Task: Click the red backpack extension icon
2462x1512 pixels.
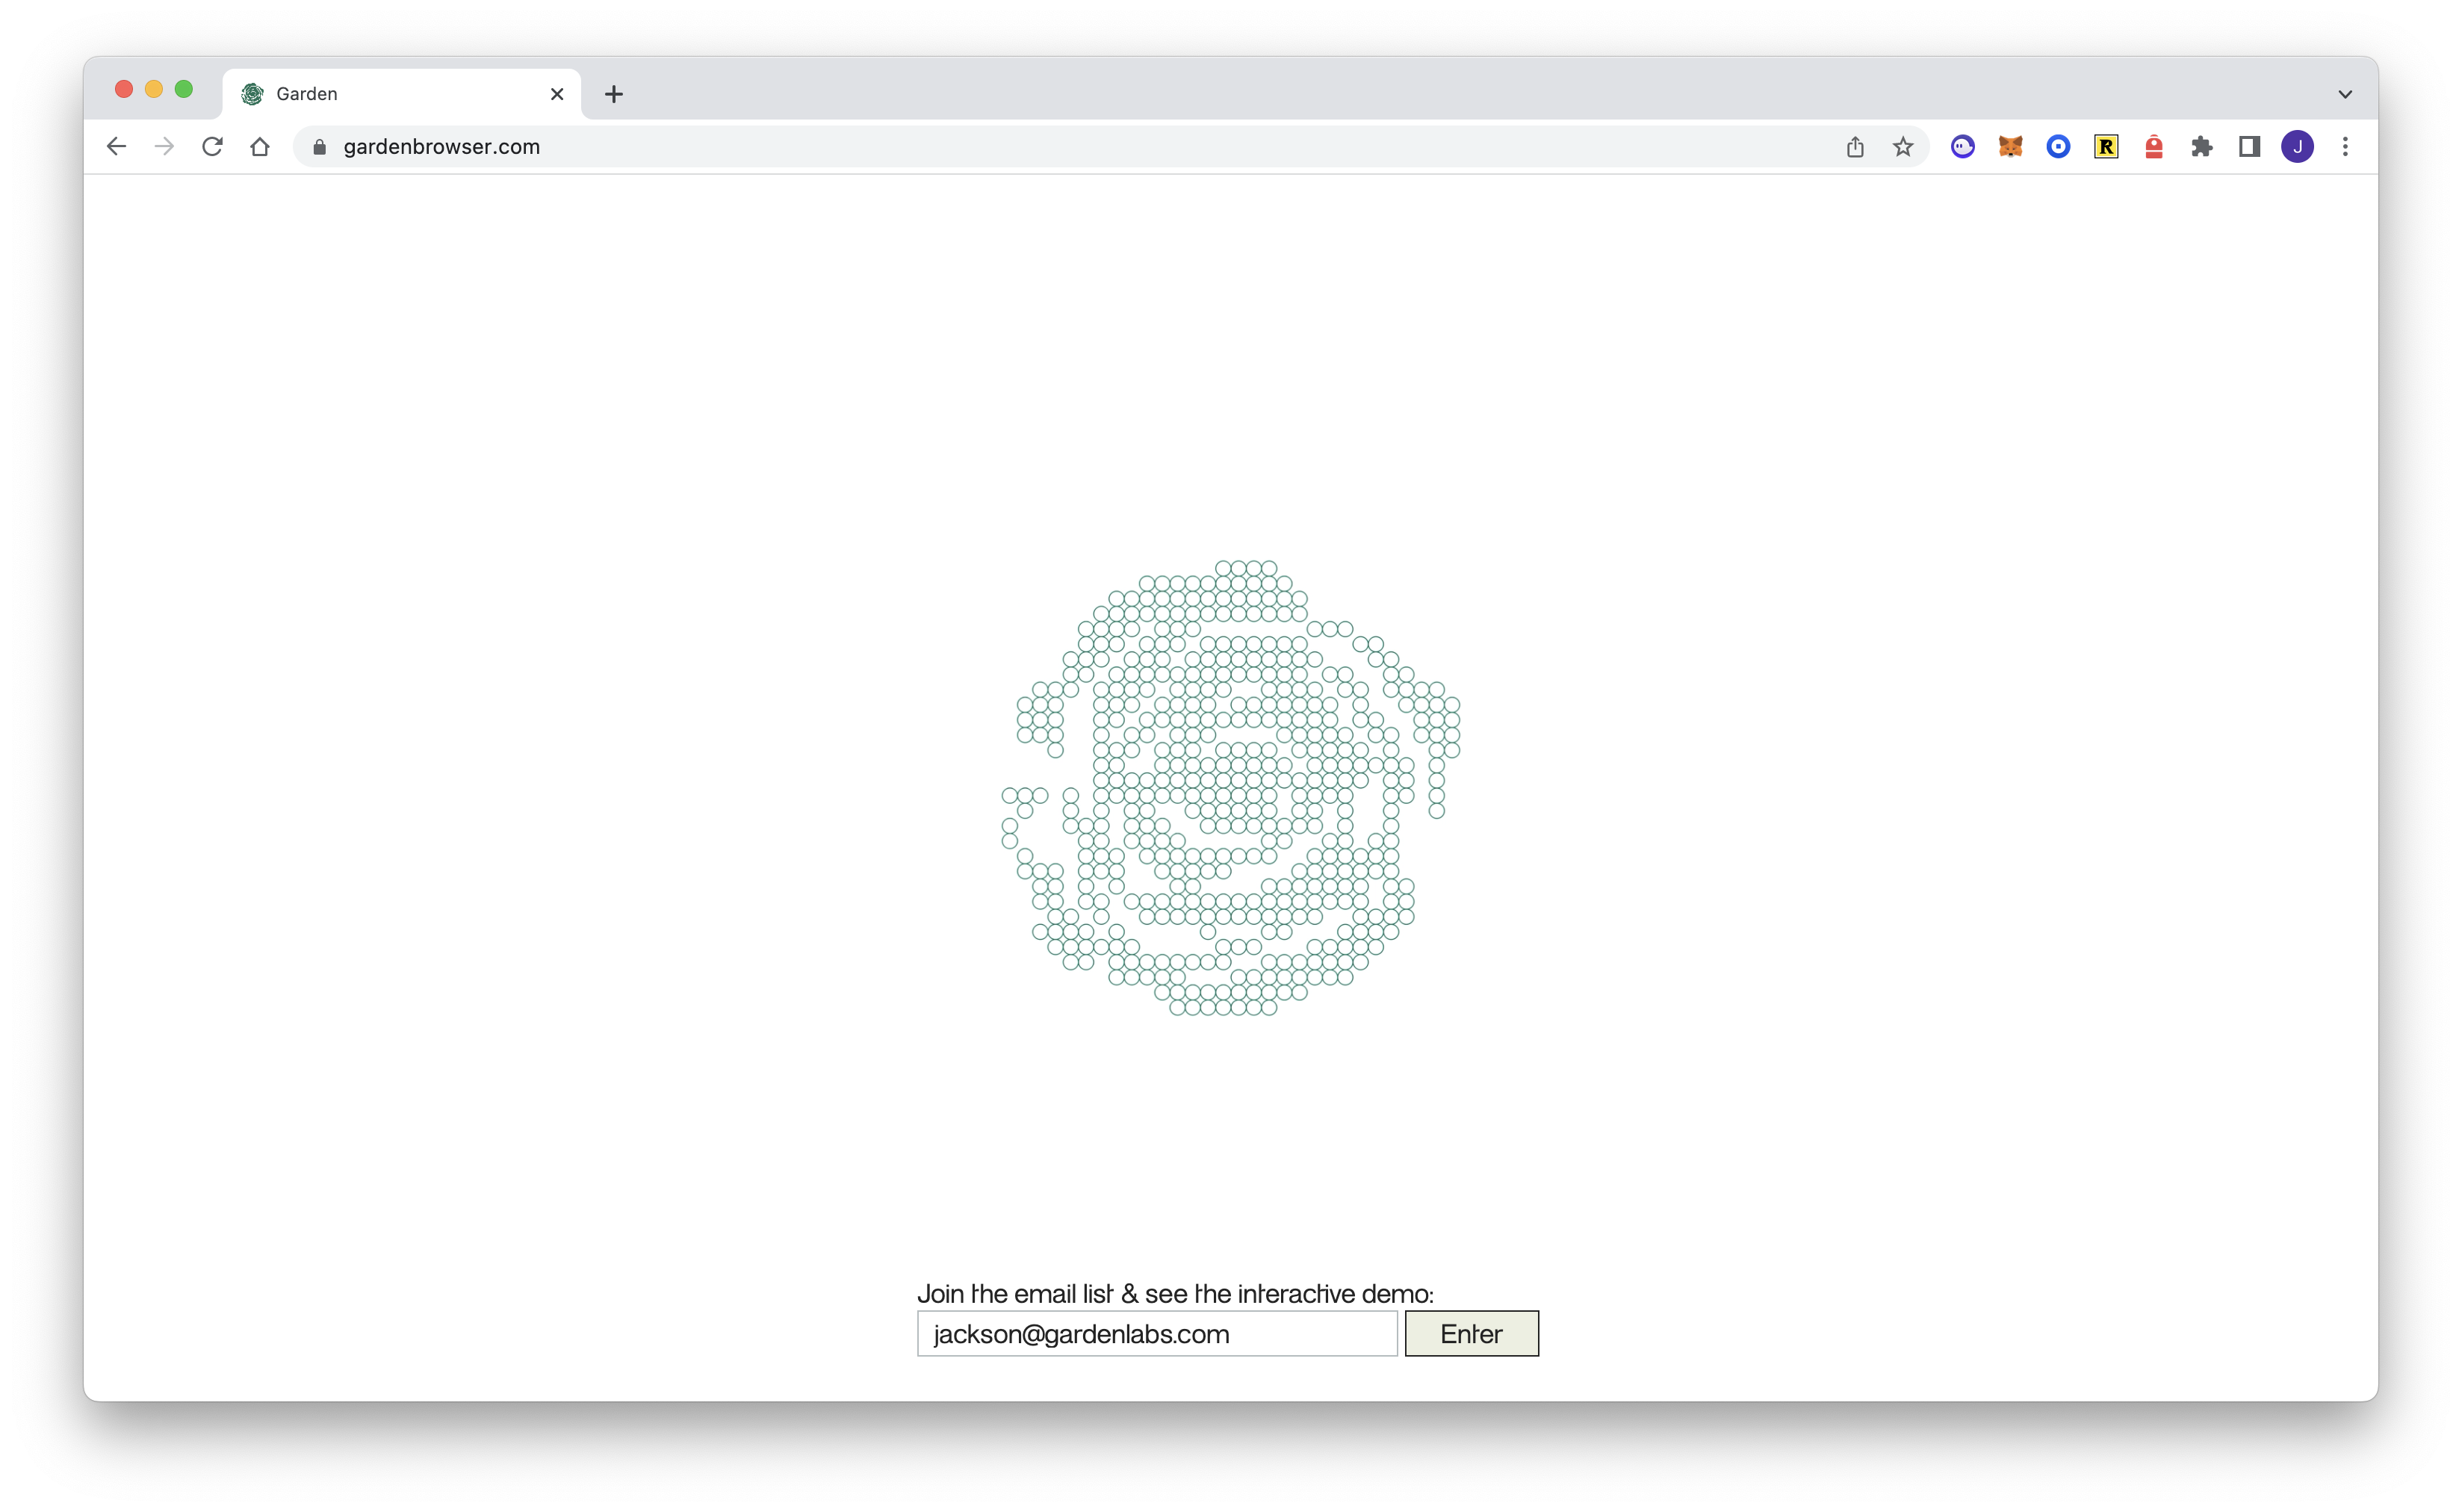Action: coord(2154,147)
